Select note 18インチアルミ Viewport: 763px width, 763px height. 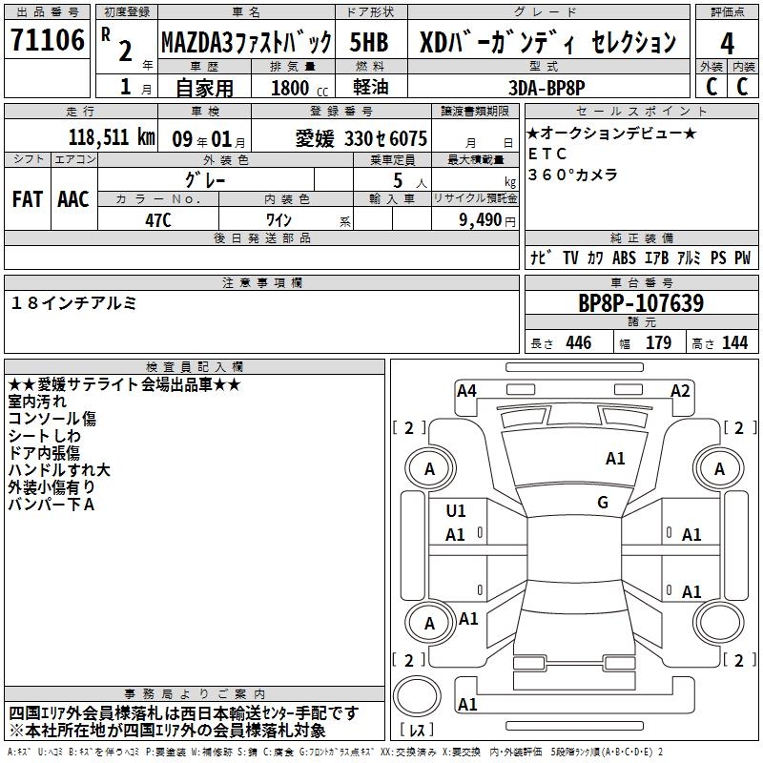tap(73, 303)
